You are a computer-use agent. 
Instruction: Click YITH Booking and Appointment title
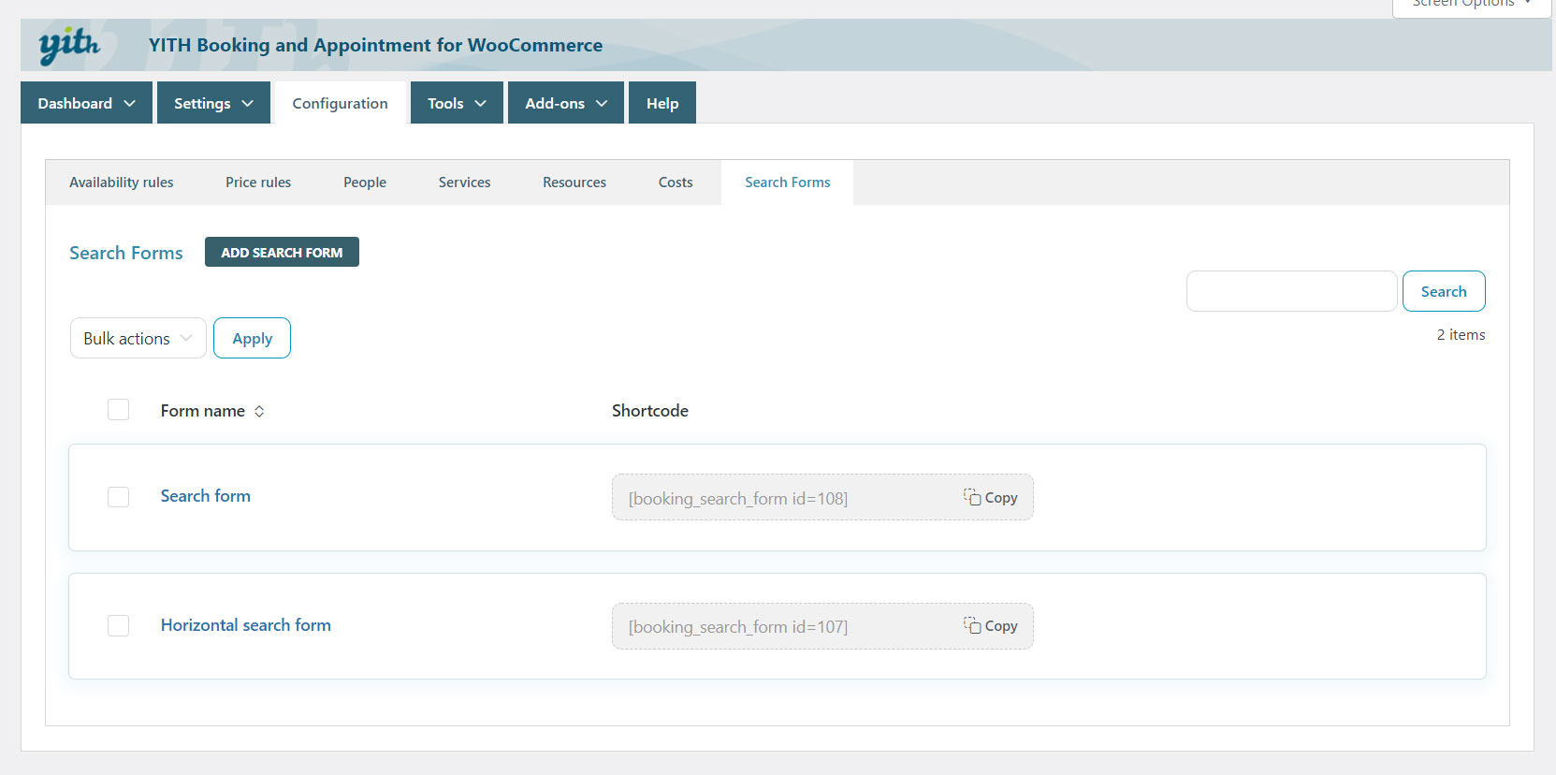coord(375,45)
